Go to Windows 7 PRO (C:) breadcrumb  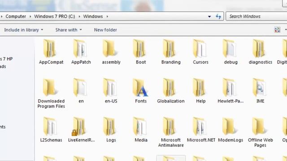[x=55, y=17]
